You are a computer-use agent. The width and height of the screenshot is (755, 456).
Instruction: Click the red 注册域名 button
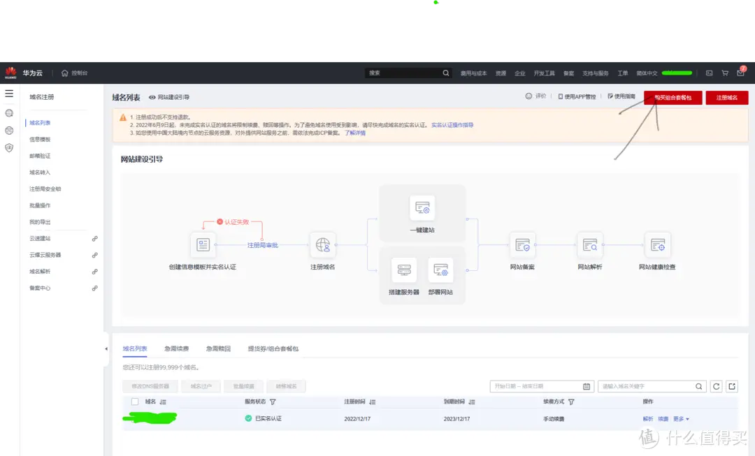[x=726, y=98]
